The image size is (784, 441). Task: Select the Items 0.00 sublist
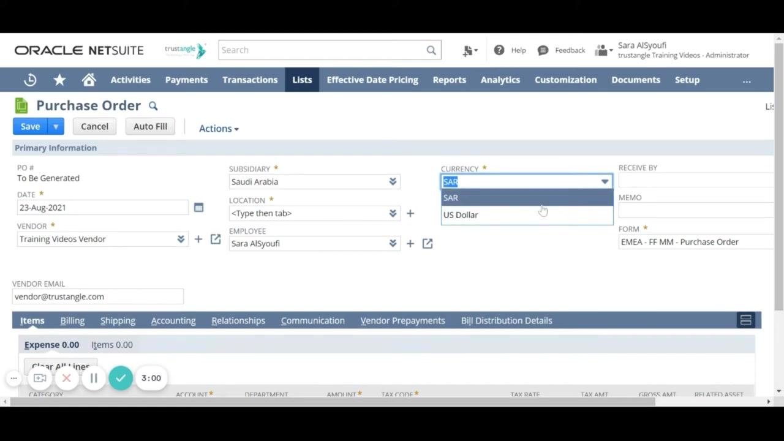pos(112,345)
